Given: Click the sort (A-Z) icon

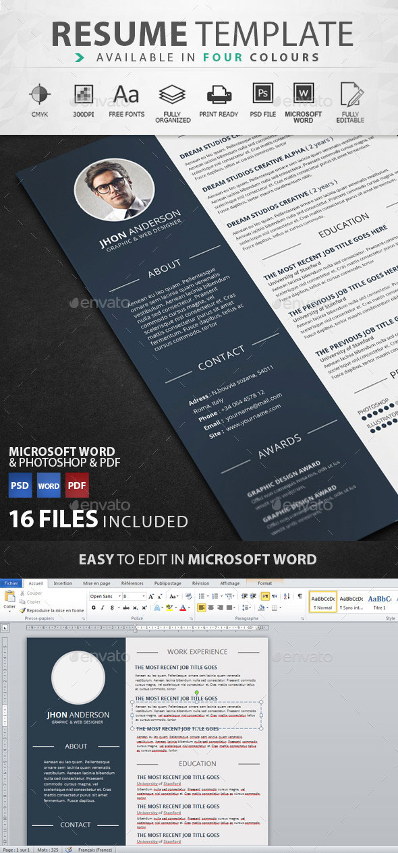Looking at the screenshot, I should (x=287, y=596).
